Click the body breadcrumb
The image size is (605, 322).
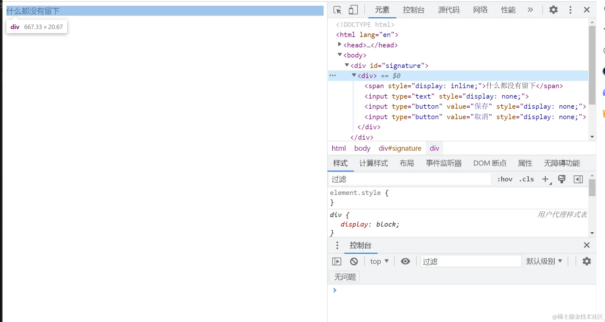(362, 148)
